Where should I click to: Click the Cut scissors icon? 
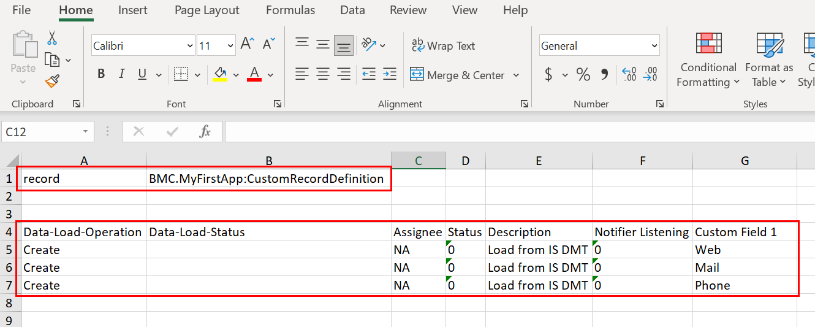52,38
